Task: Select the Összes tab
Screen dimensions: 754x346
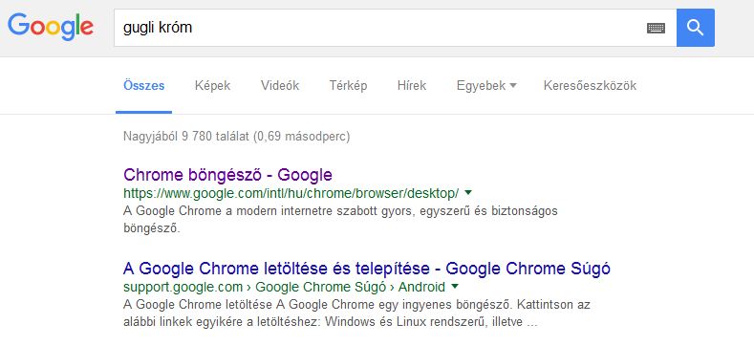Action: tap(143, 86)
